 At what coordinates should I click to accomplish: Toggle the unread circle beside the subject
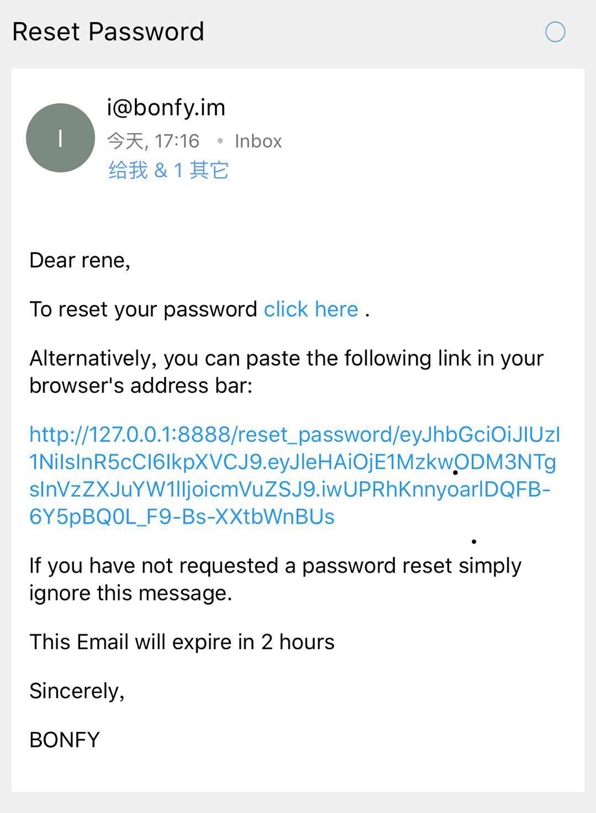point(555,32)
